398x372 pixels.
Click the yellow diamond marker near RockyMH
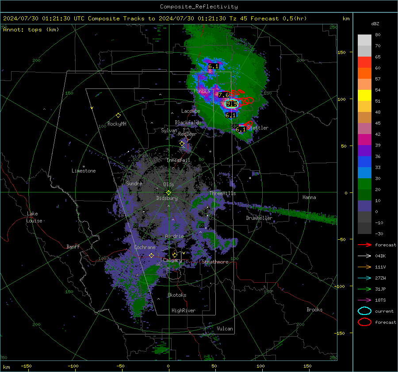click(118, 115)
